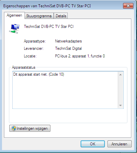
Task: Switch to the Algemeen tab
Action: point(14,15)
